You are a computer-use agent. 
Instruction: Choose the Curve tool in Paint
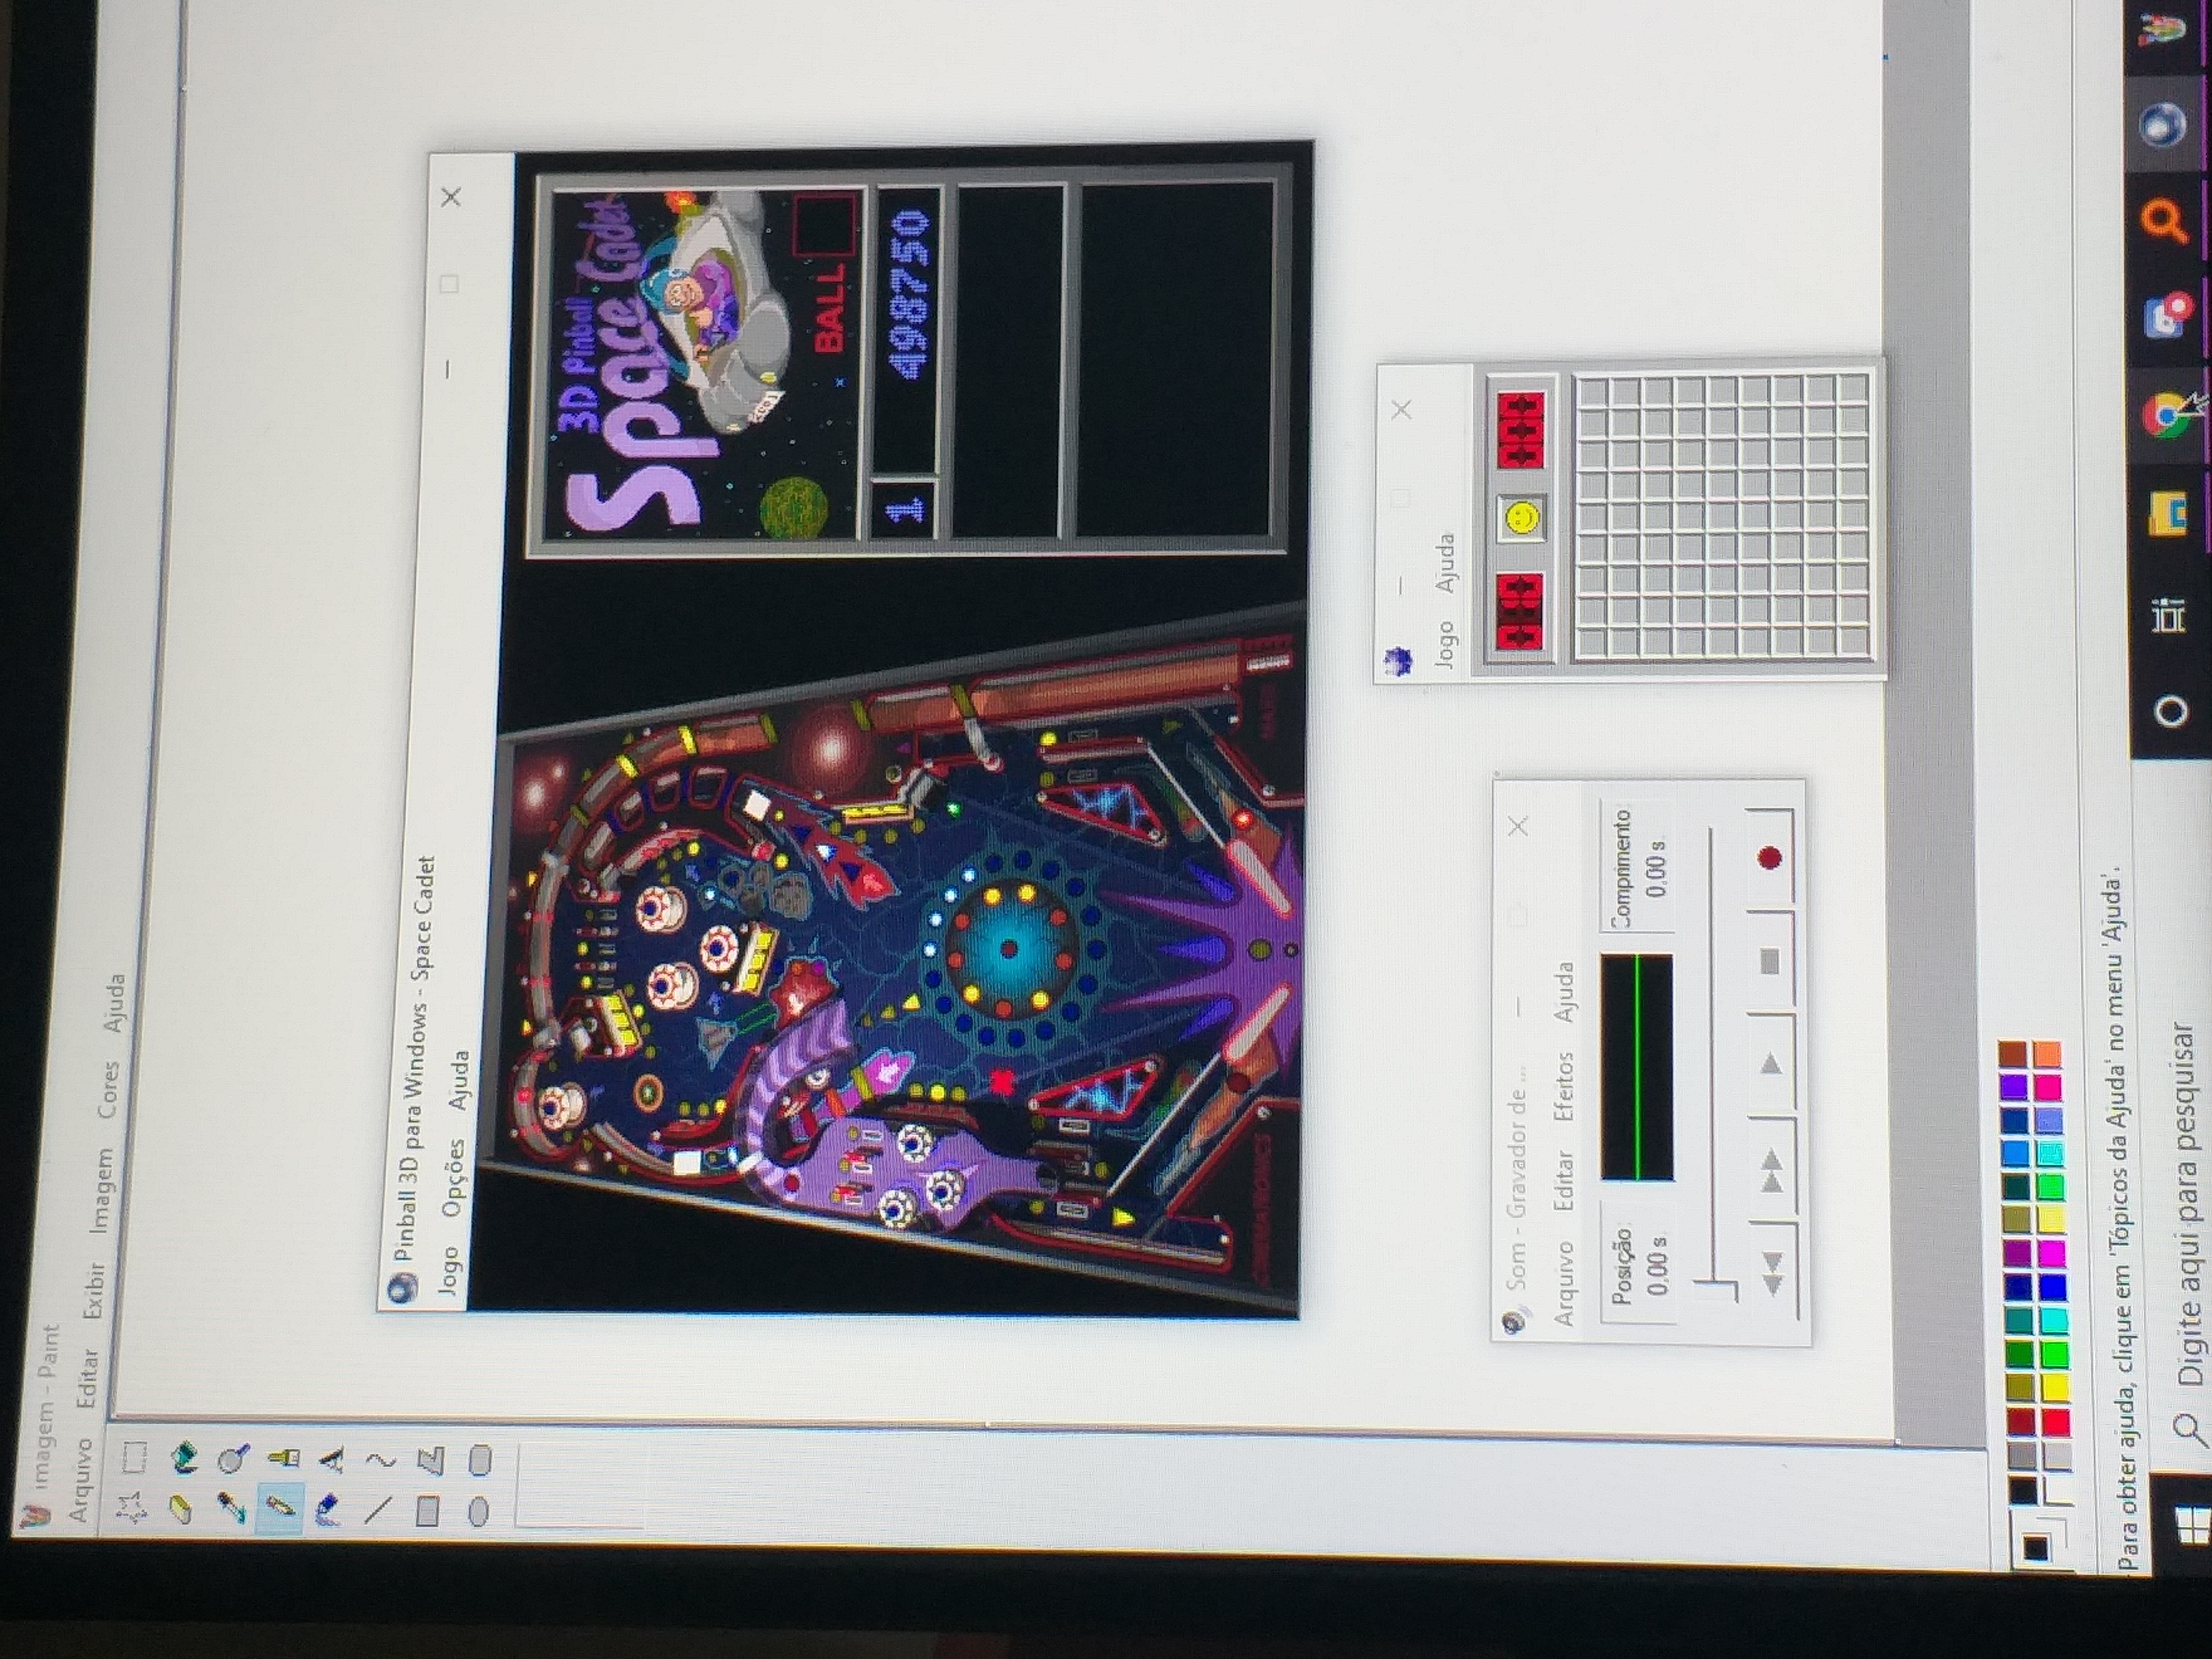(381, 1460)
